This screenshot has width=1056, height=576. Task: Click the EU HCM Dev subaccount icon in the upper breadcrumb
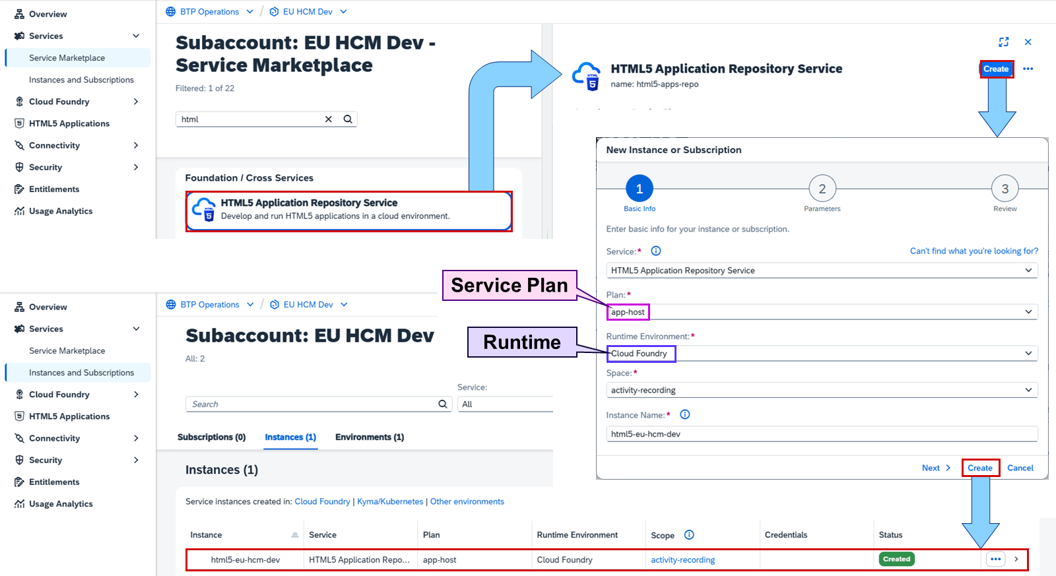pyautogui.click(x=274, y=12)
